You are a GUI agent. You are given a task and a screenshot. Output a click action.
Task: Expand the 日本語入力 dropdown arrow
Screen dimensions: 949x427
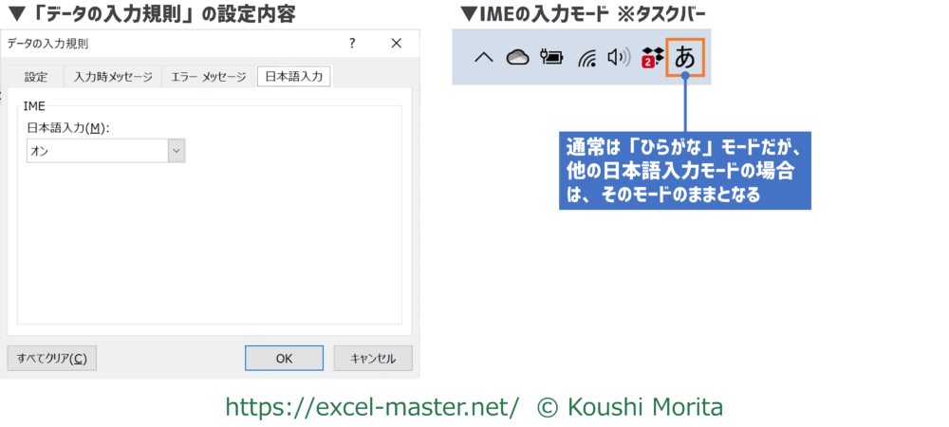(176, 151)
